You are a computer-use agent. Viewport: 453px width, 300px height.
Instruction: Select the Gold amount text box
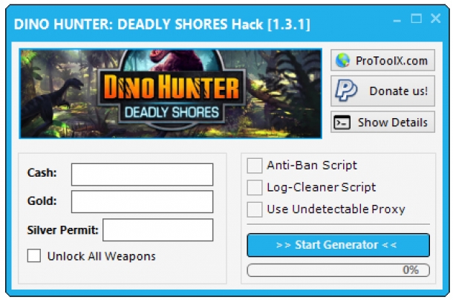click(142, 202)
